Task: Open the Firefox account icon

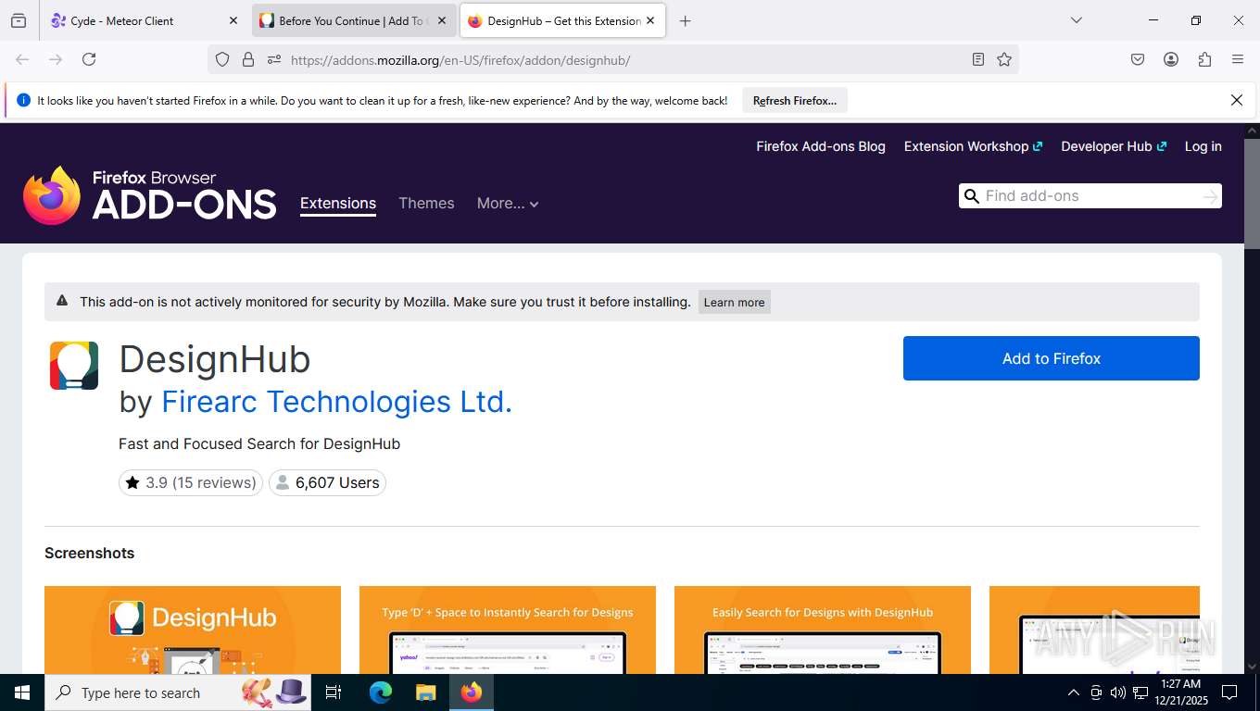Action: pyautogui.click(x=1171, y=59)
